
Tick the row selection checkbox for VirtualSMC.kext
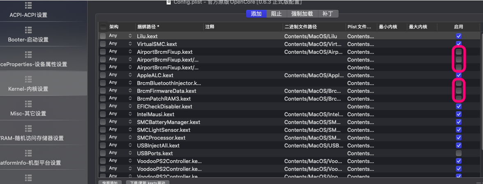[102, 44]
